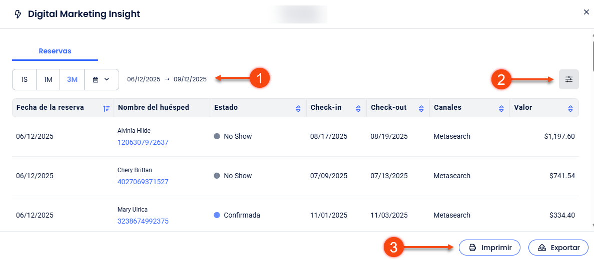Switch to the Reservas tab

click(x=55, y=51)
